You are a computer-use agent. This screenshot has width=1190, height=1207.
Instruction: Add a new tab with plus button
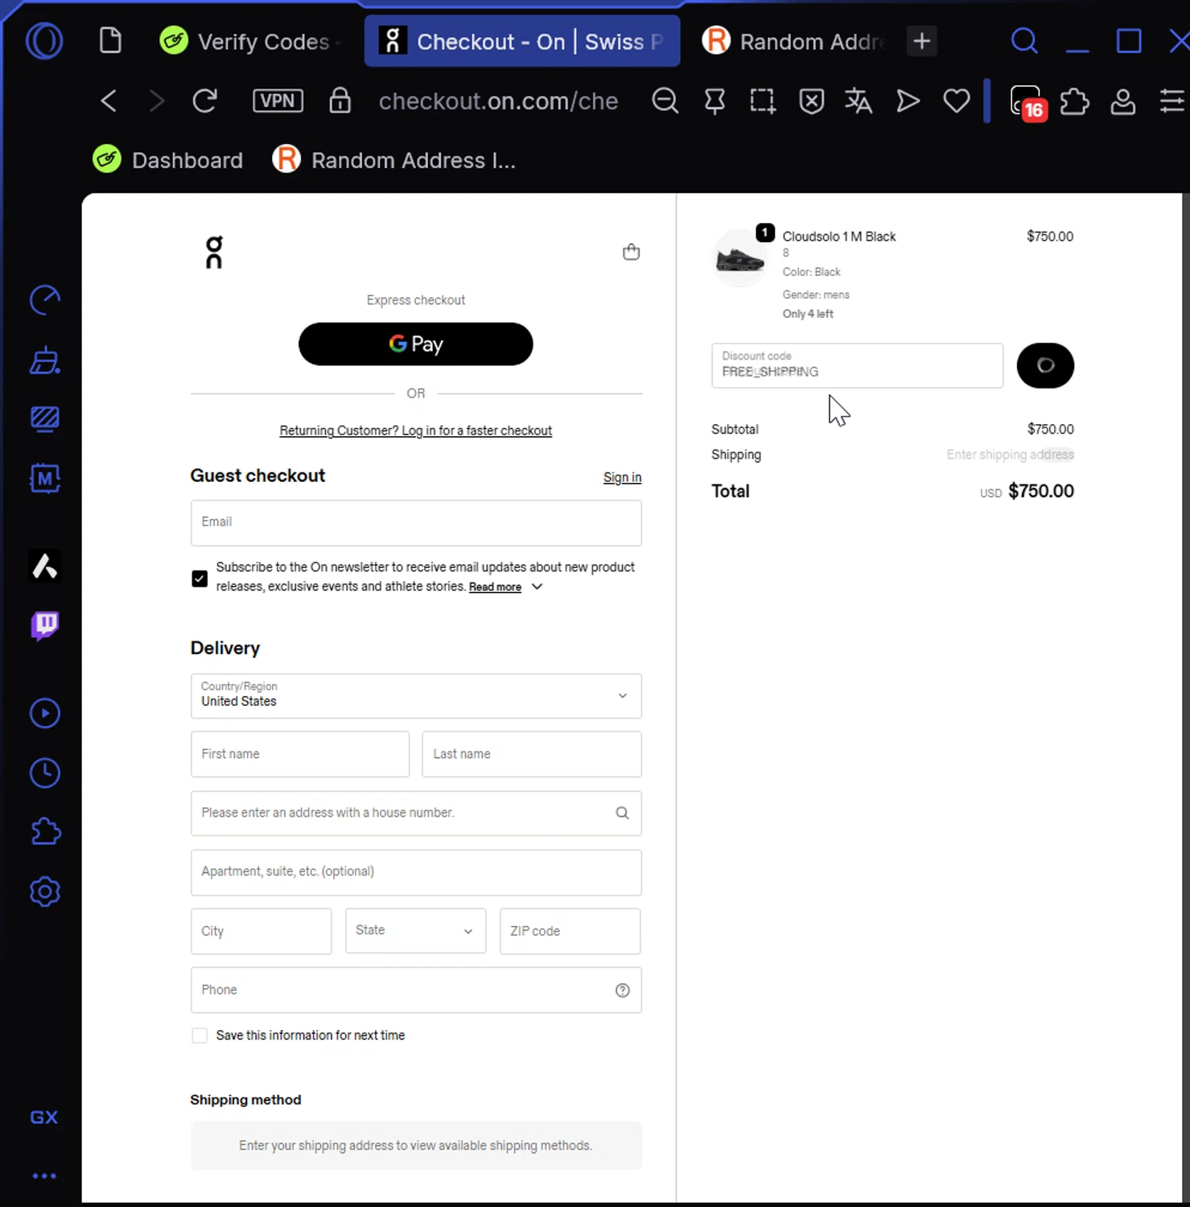[x=922, y=40]
